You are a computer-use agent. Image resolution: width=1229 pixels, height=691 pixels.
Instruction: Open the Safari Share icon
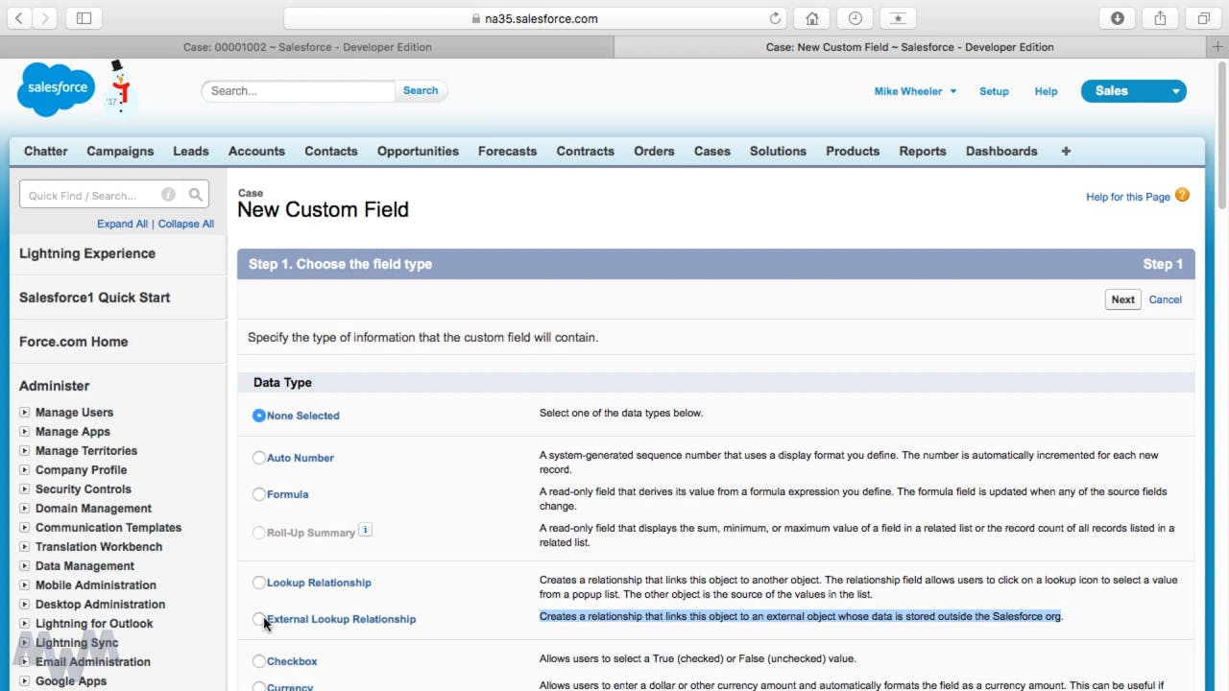(x=1160, y=18)
